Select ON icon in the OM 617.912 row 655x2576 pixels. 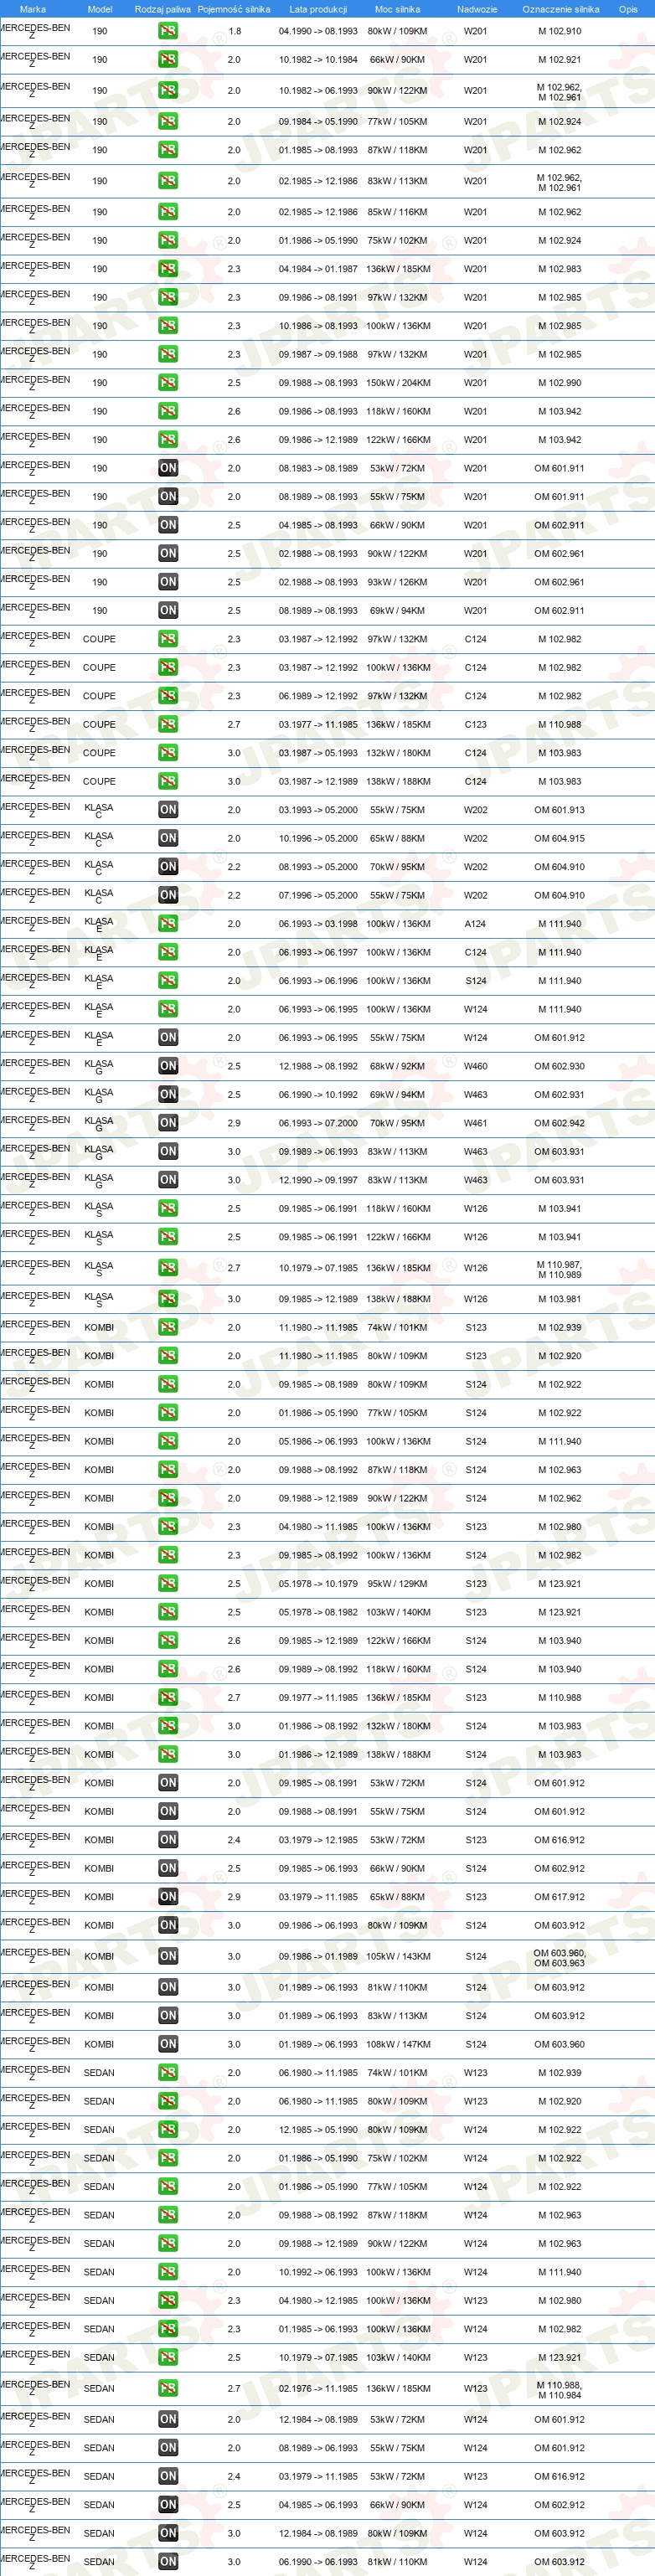pos(168,1897)
